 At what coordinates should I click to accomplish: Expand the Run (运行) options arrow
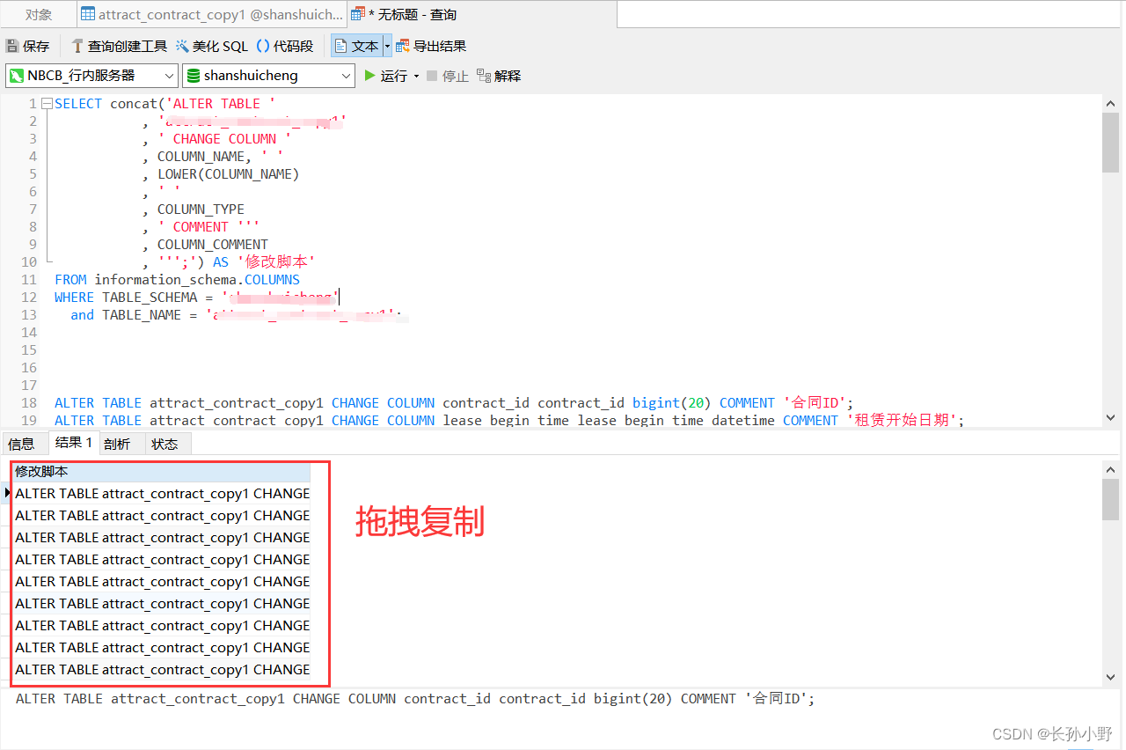coord(416,77)
